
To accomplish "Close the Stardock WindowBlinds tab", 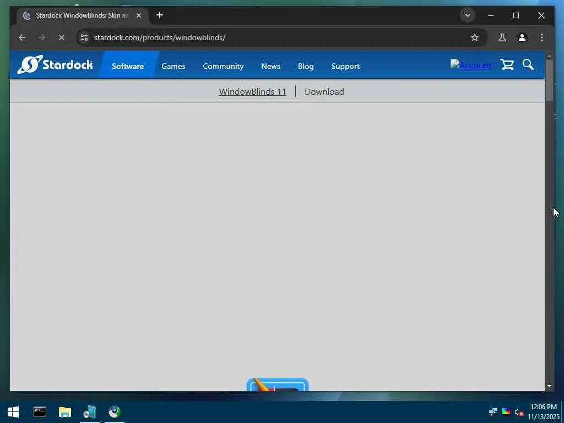I will [139, 15].
